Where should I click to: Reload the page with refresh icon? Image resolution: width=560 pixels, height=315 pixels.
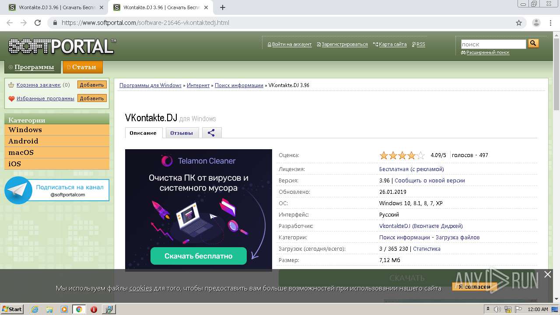point(38,23)
